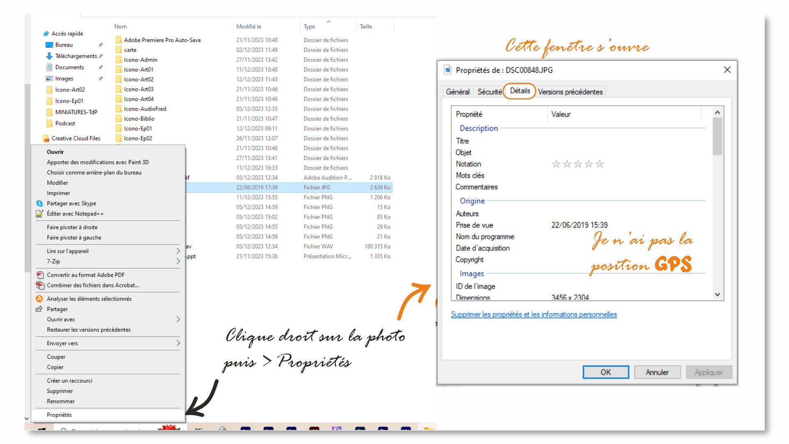The width and height of the screenshot is (789, 444).
Task: Click the share icon beside Partager
Action: [39, 309]
